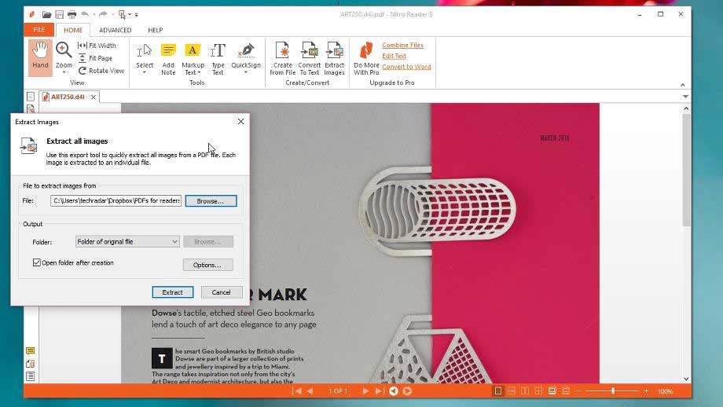Click the Save icon in quick access toolbar

click(60, 15)
